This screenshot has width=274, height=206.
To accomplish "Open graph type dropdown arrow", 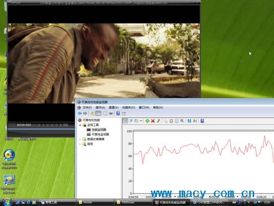I will pos(141,121).
